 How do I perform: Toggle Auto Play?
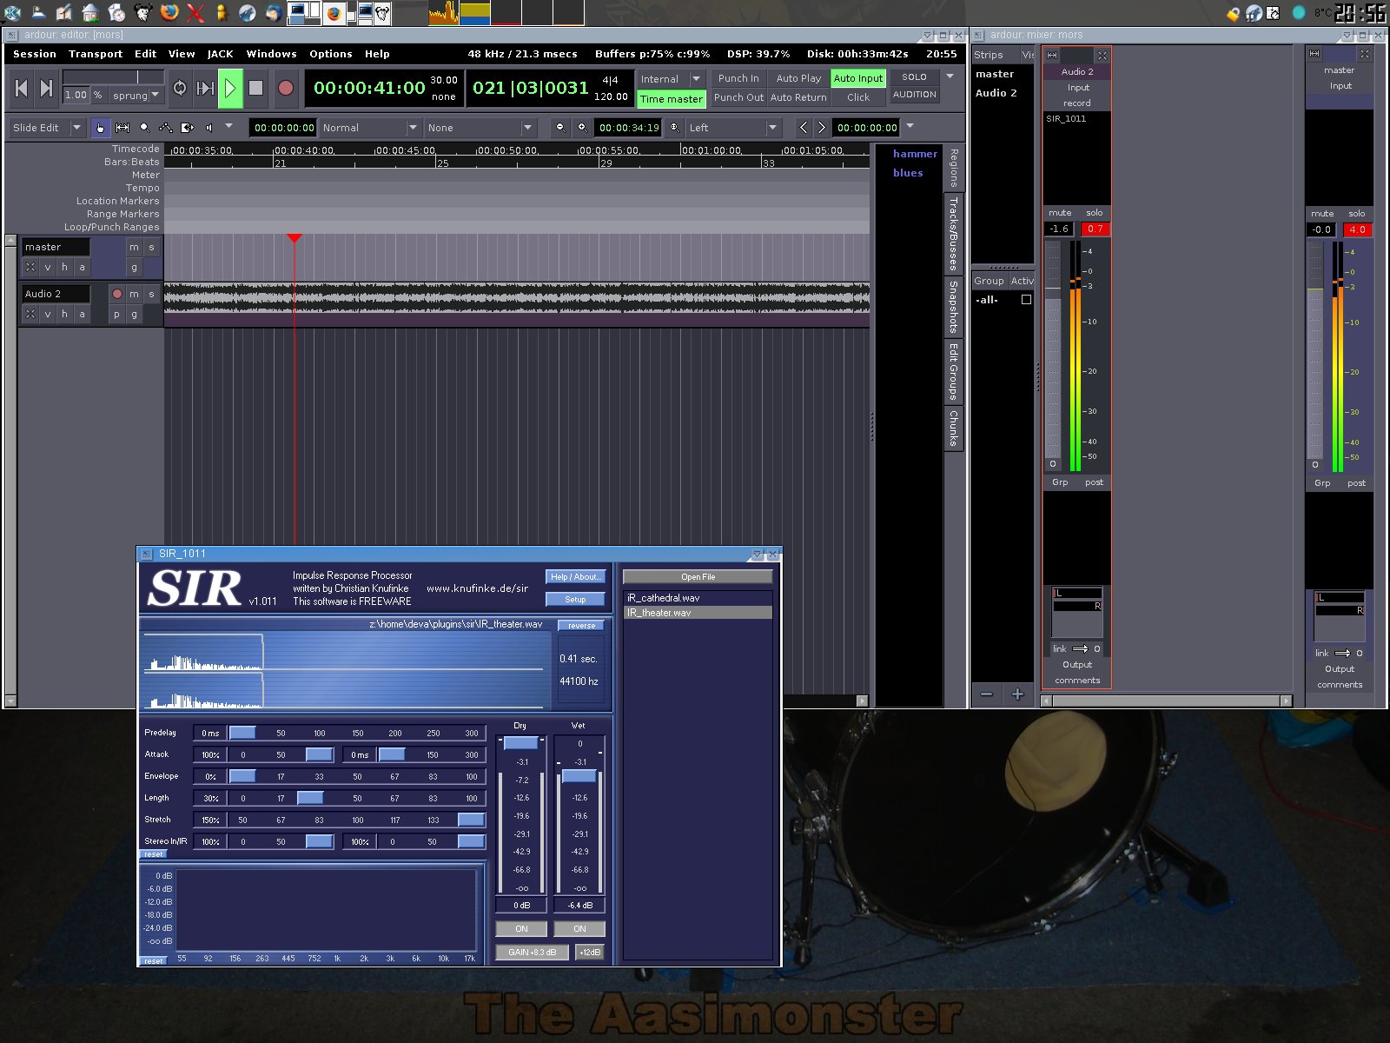coord(798,78)
